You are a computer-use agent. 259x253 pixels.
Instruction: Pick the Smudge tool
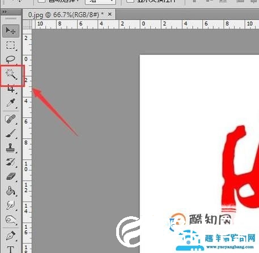11,205
